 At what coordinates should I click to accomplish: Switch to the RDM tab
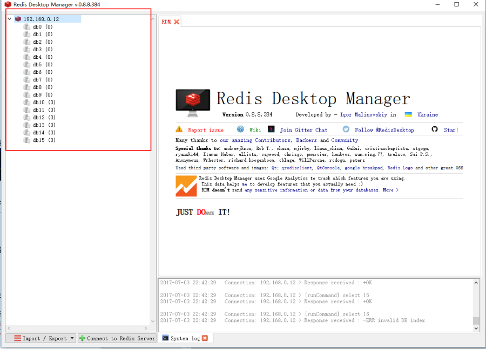pyautogui.click(x=166, y=22)
